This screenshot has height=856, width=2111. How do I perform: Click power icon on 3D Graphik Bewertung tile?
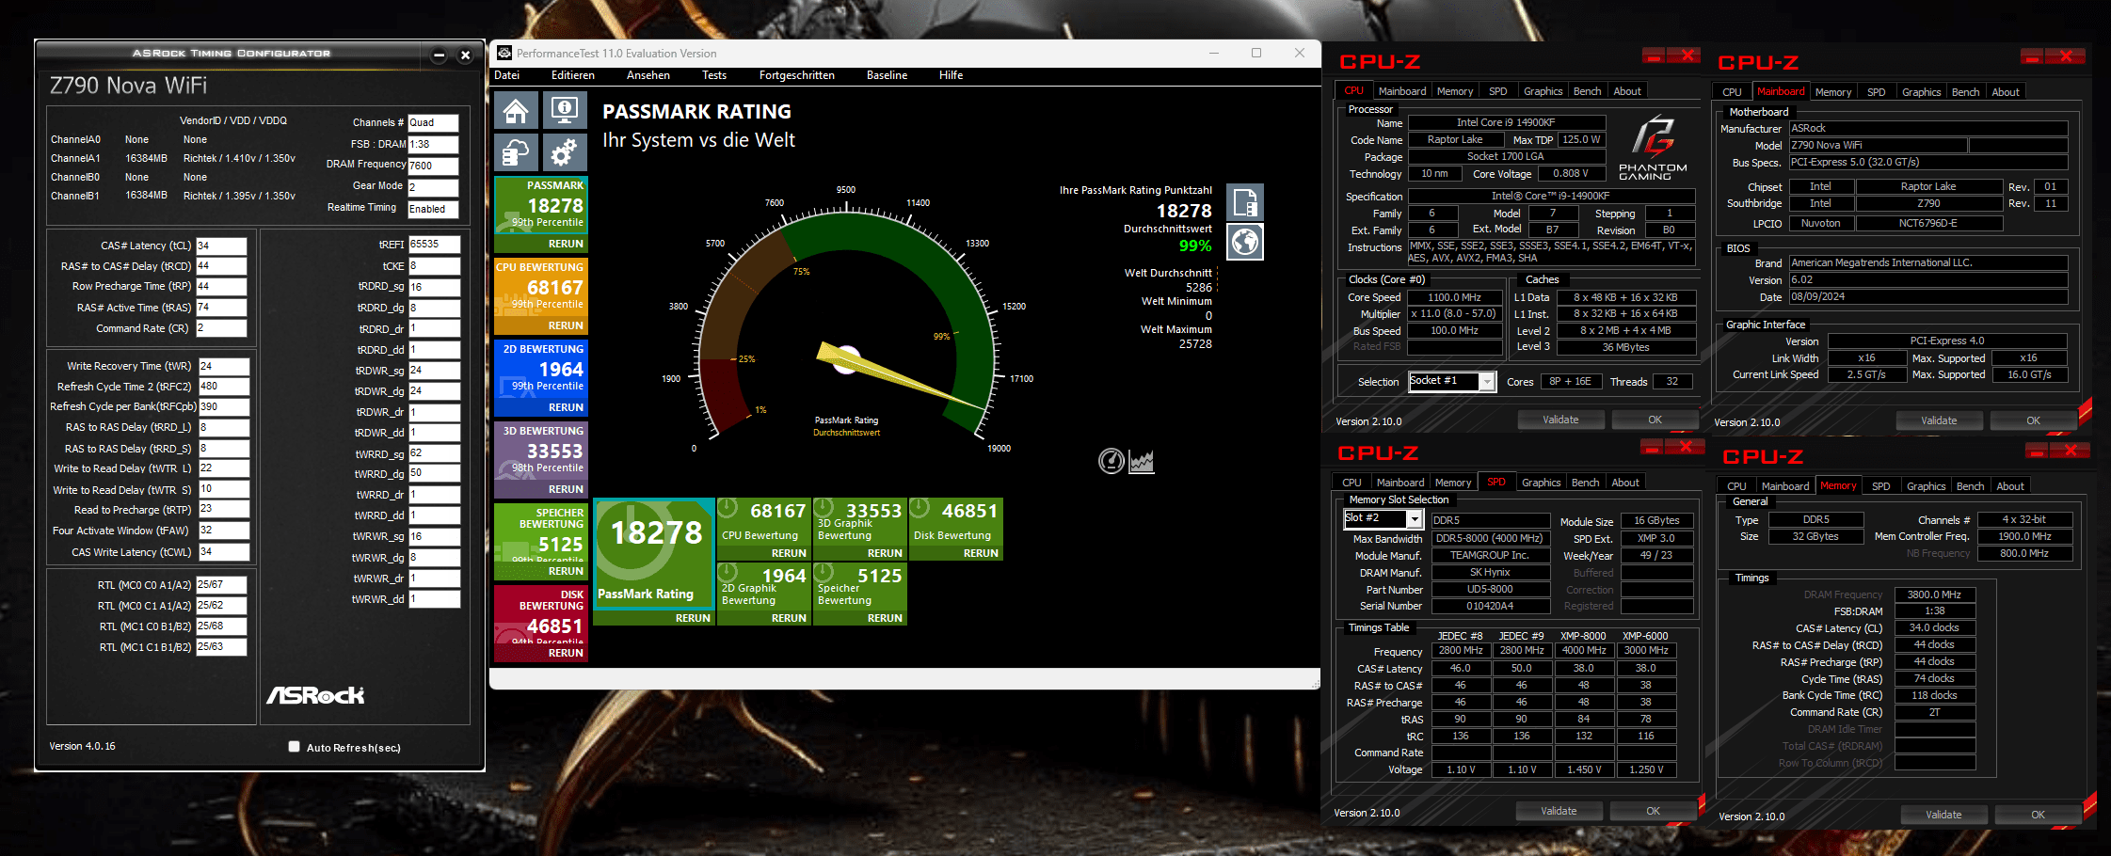(x=824, y=509)
